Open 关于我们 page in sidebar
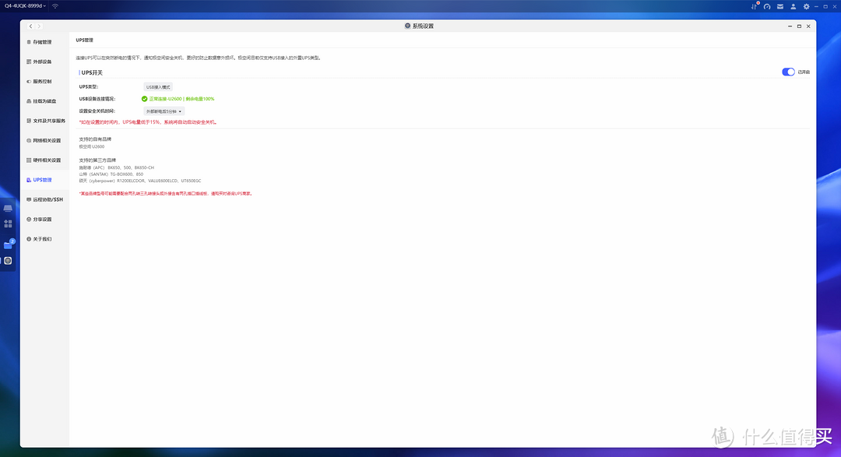The height and width of the screenshot is (457, 841). (x=42, y=239)
